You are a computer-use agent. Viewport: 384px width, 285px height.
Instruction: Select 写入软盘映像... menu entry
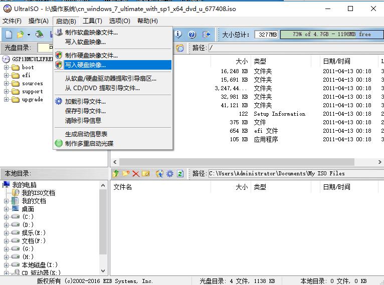pyautogui.click(x=112, y=42)
